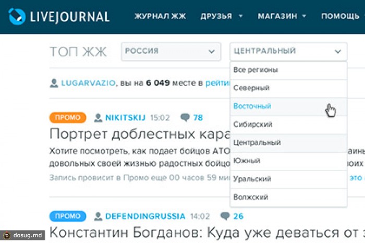This screenshot has width=365, height=243.
Task: Open the post titled Портрет доблестных
Action: (x=140, y=135)
